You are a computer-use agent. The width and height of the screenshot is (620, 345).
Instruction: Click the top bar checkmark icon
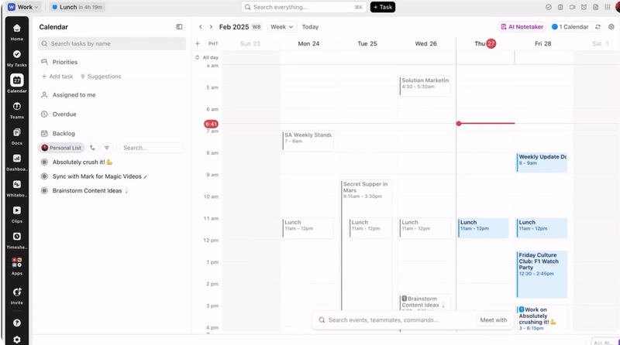549,7
